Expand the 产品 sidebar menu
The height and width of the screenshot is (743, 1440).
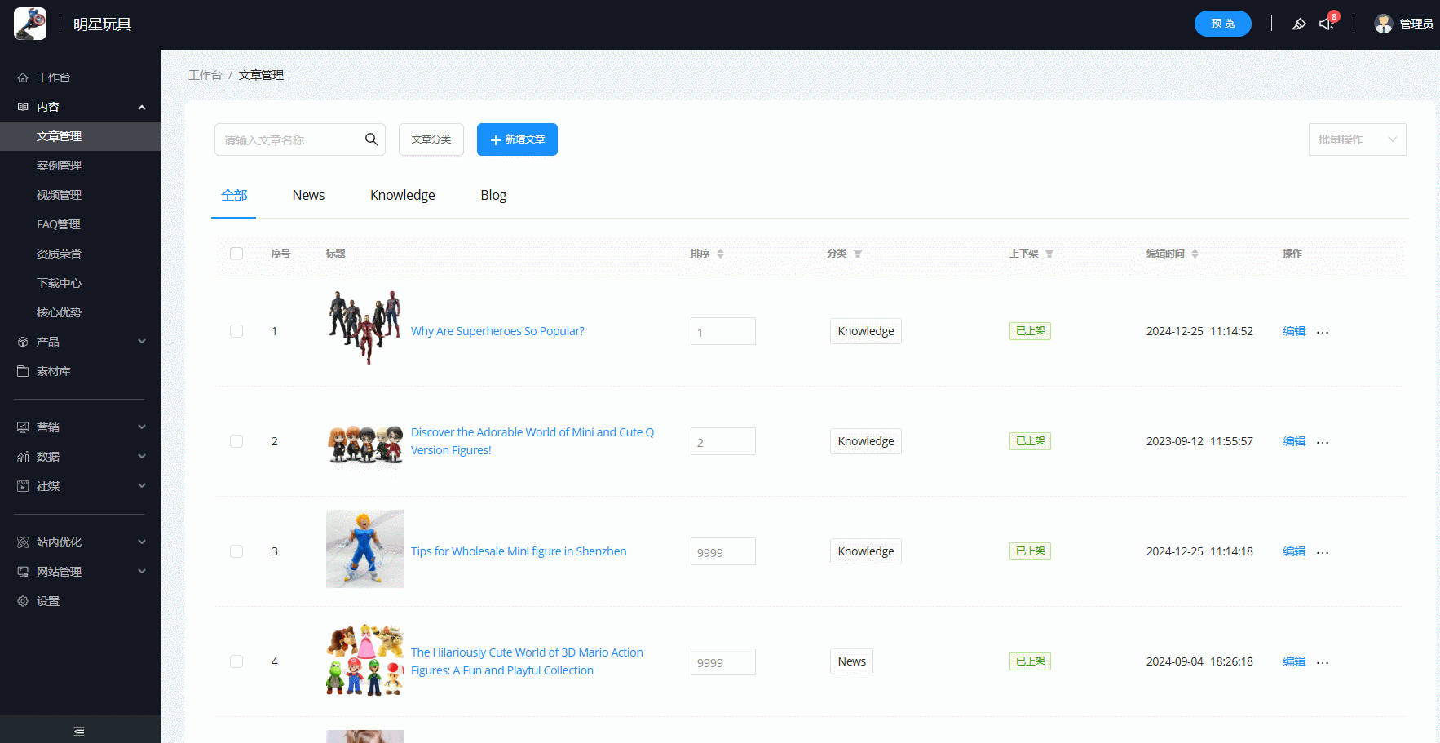point(80,342)
